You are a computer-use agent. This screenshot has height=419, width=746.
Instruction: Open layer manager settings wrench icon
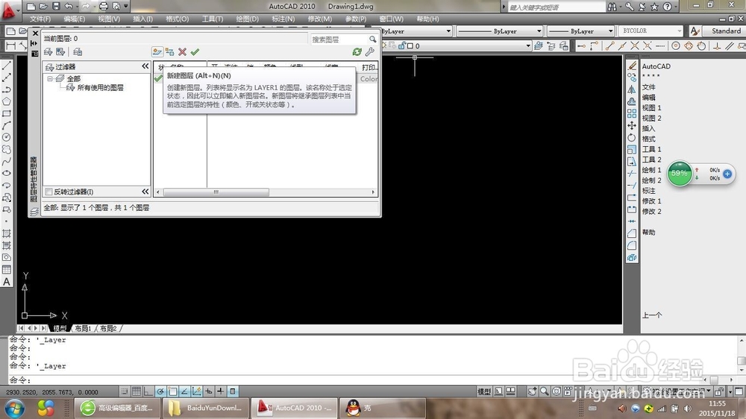click(x=370, y=52)
